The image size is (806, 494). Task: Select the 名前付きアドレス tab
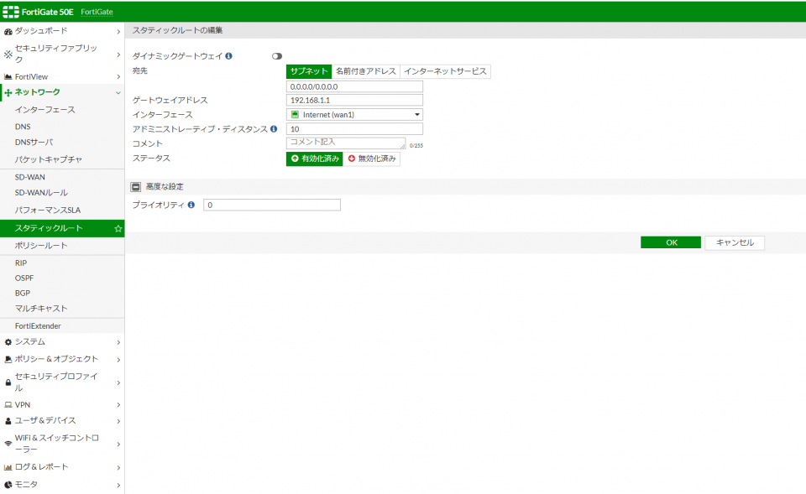(x=365, y=71)
